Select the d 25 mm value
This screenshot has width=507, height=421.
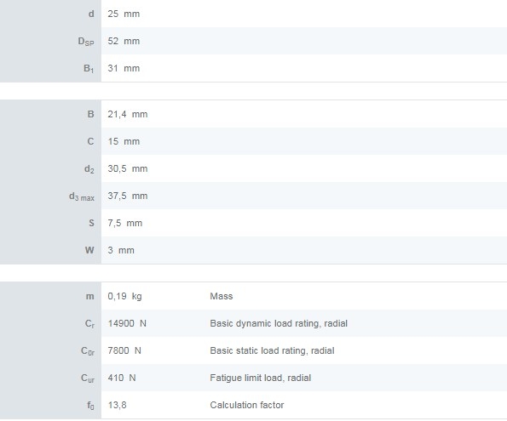pyautogui.click(x=124, y=14)
